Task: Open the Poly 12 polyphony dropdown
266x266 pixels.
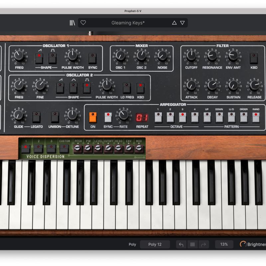Action: click(x=155, y=244)
